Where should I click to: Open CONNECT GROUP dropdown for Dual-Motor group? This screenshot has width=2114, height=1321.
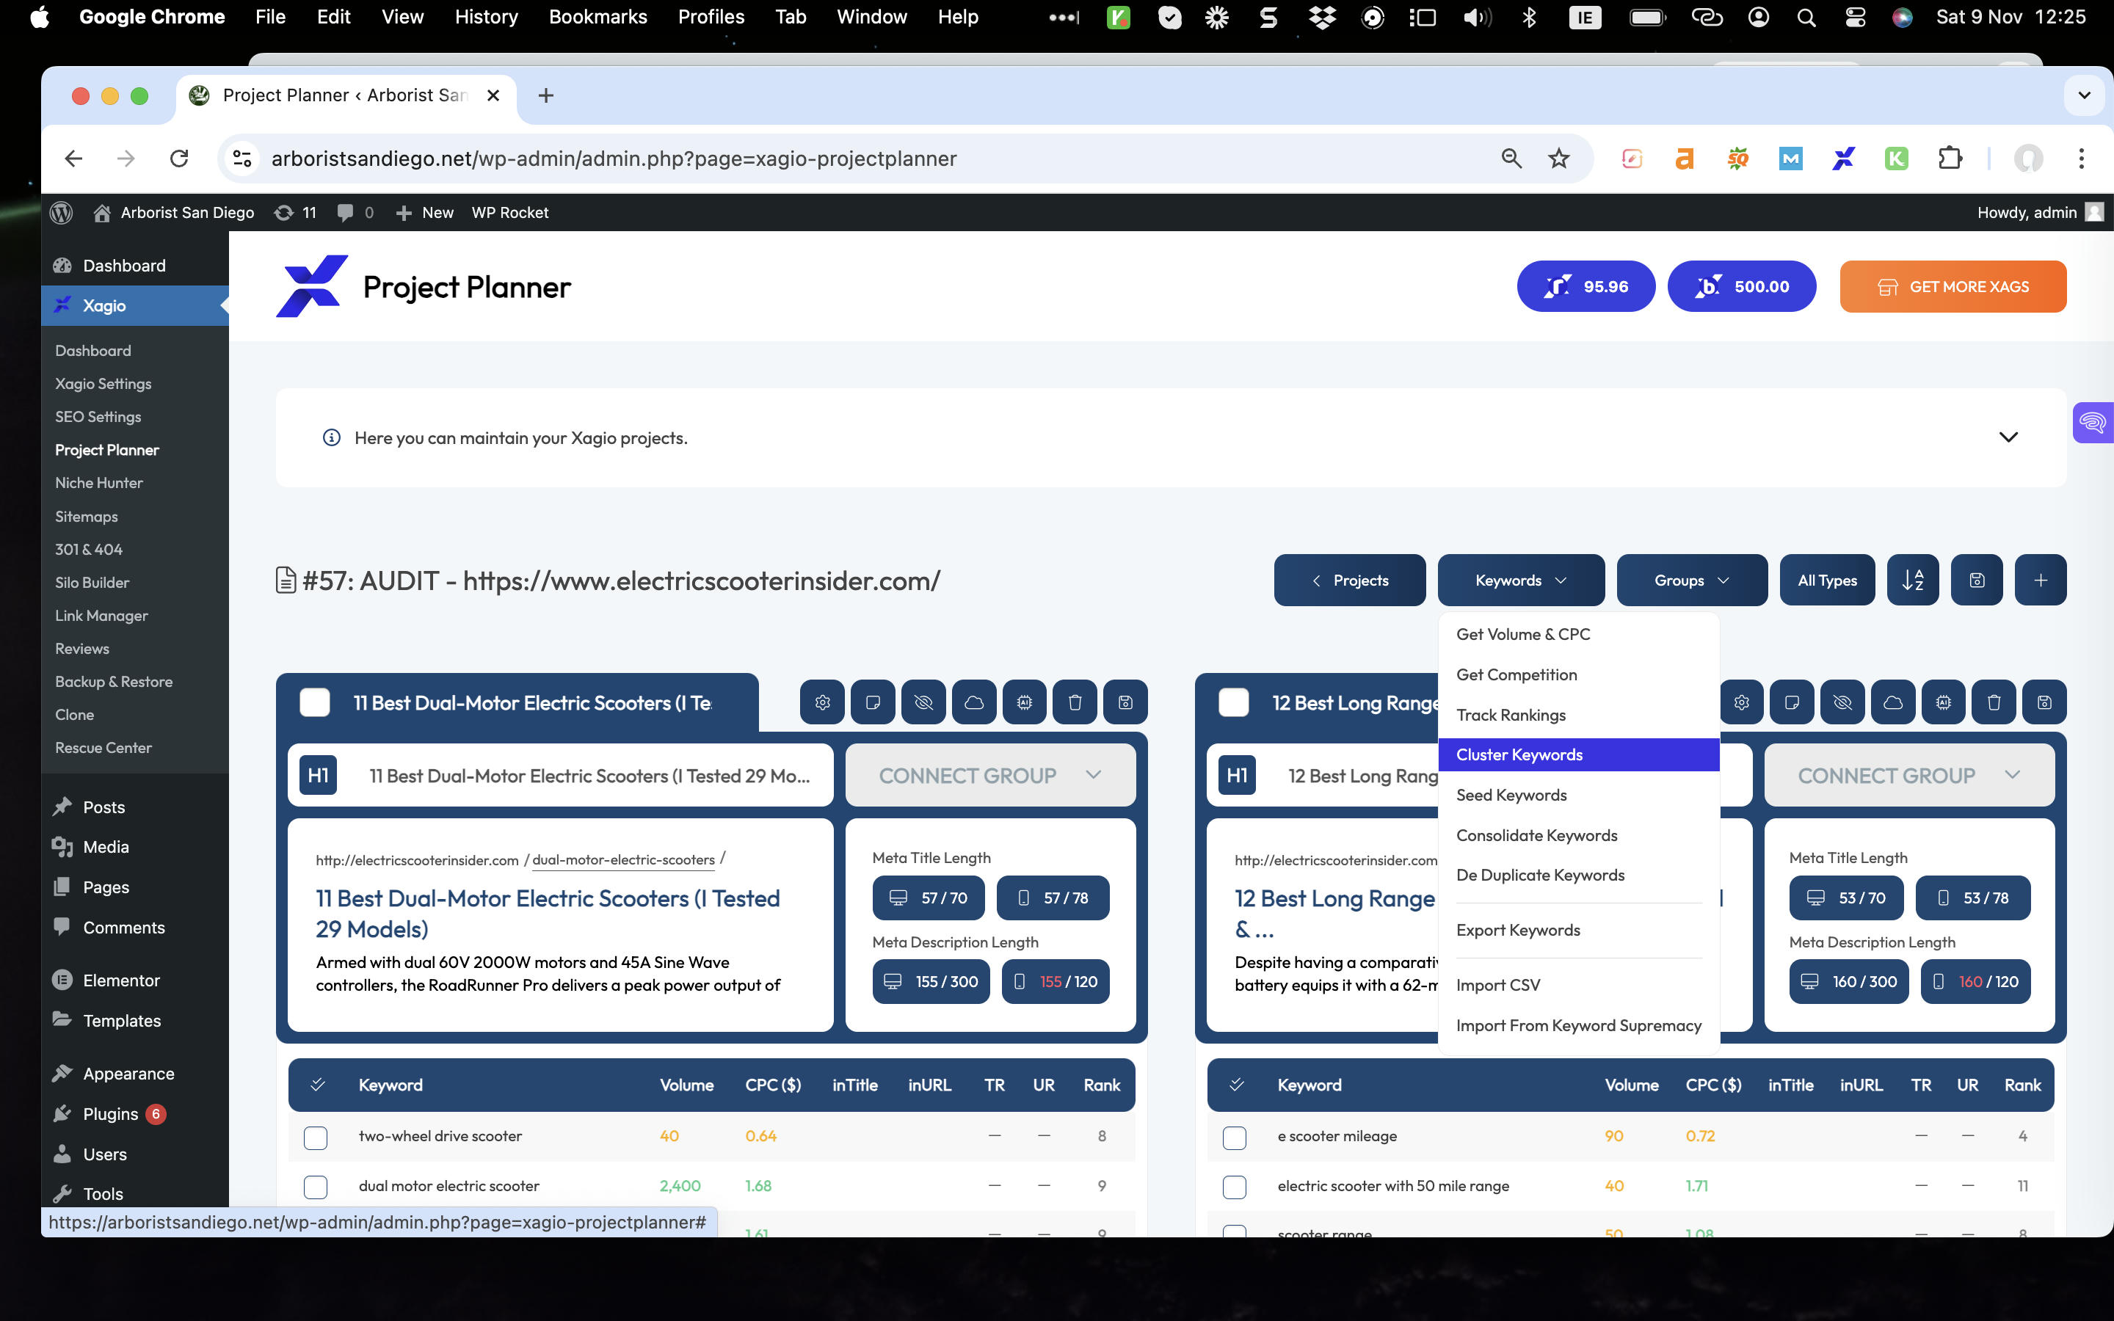pyautogui.click(x=991, y=776)
